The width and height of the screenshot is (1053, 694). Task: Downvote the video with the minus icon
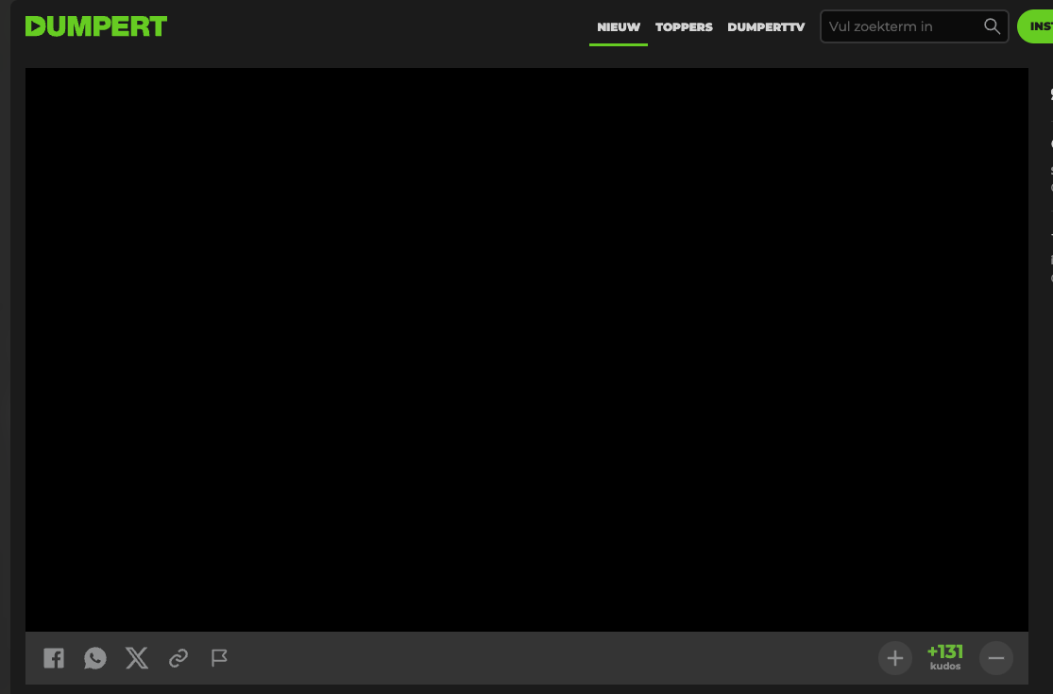(x=995, y=658)
